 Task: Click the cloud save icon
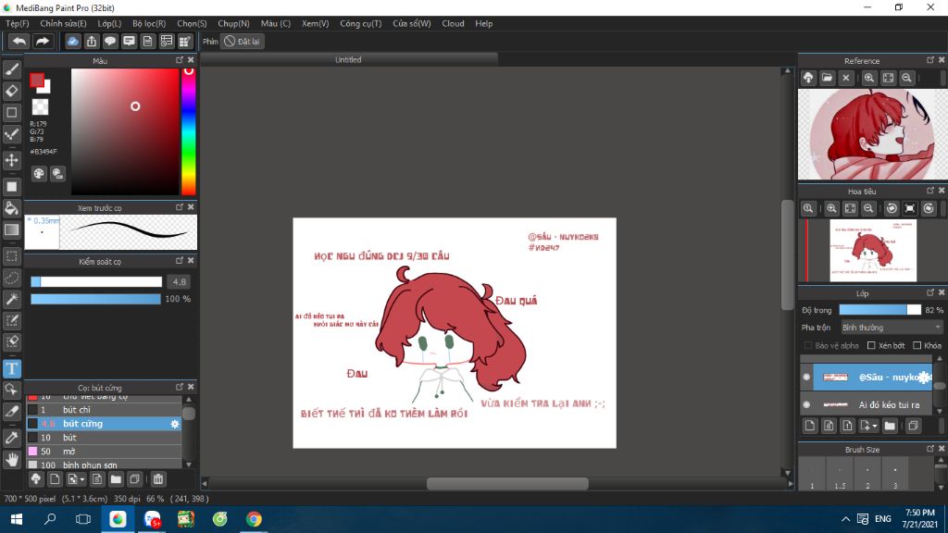[x=72, y=41]
